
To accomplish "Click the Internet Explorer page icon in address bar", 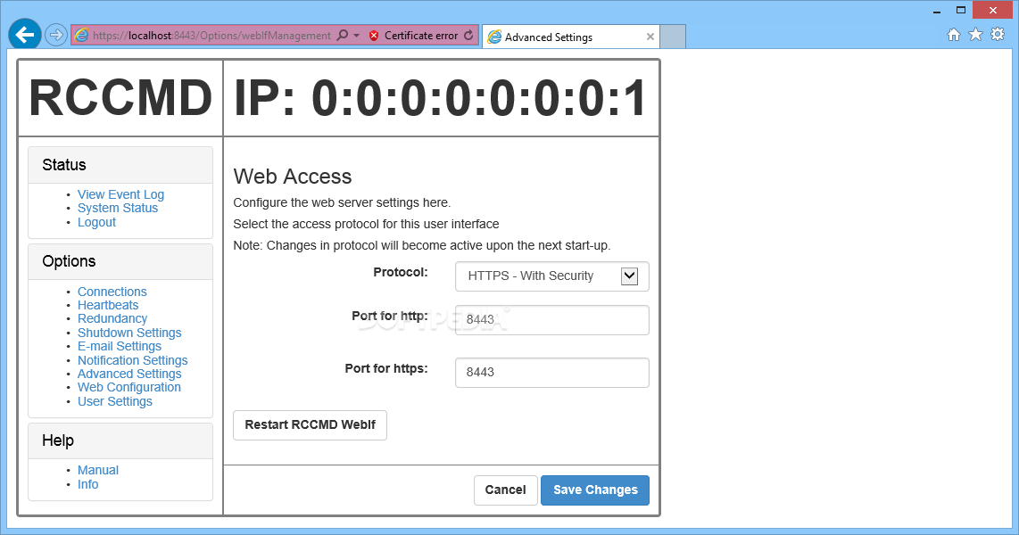I will click(x=81, y=36).
